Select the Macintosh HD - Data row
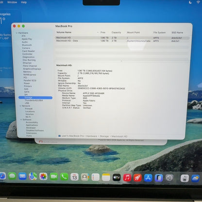The image size is (202, 202). tap(122, 41)
